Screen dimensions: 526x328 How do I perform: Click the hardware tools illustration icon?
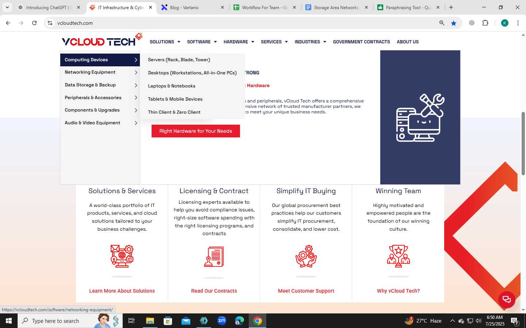[x=420, y=118]
